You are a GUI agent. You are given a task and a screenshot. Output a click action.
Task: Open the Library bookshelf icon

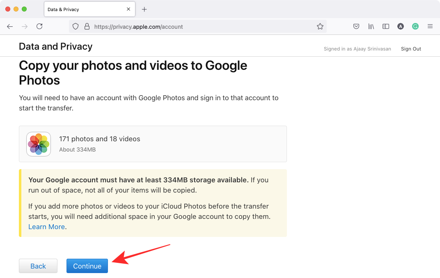tap(371, 26)
